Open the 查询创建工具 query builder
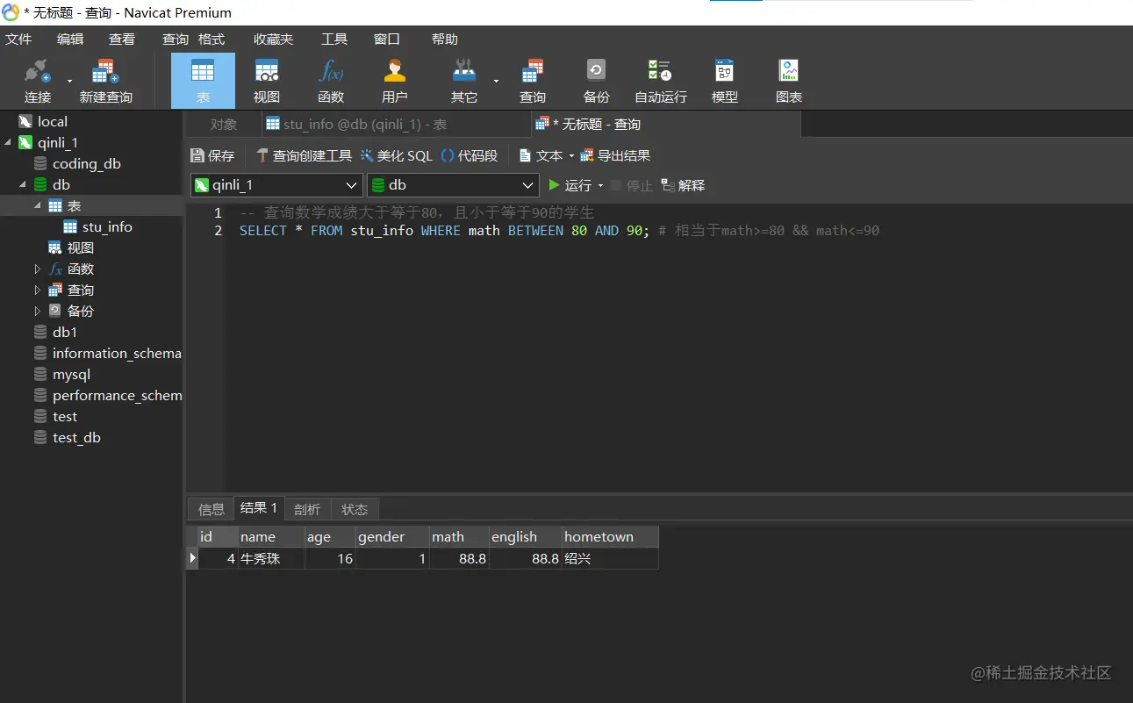The height and width of the screenshot is (703, 1133). tap(304, 155)
